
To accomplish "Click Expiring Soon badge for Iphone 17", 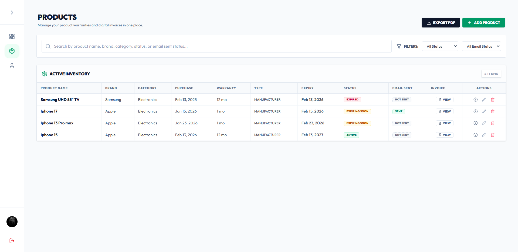I will pyautogui.click(x=357, y=111).
